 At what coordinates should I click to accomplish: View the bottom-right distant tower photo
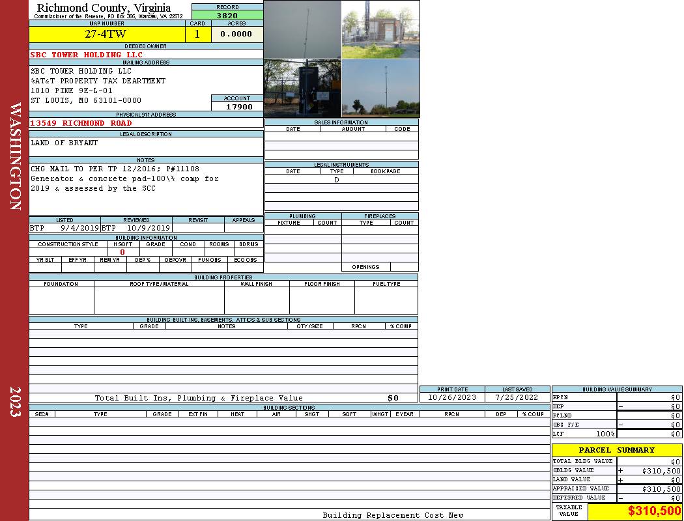click(x=380, y=88)
